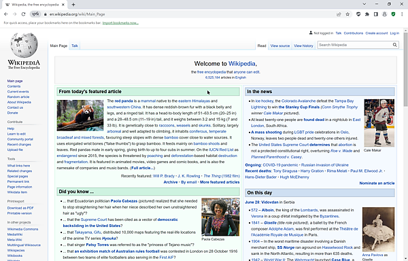Open Recent changes sidebar link
The width and height of the screenshot is (408, 261).
coord(19,145)
